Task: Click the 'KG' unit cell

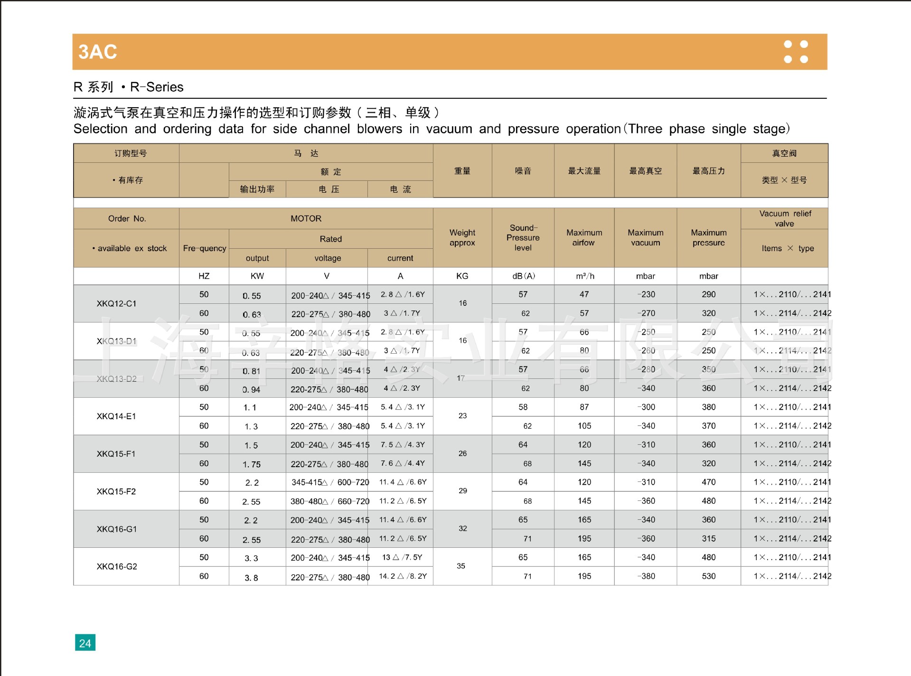Action: pos(462,276)
